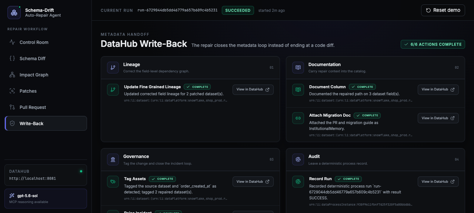
Task: Click the Write-Back shield icon
Action: (12, 124)
